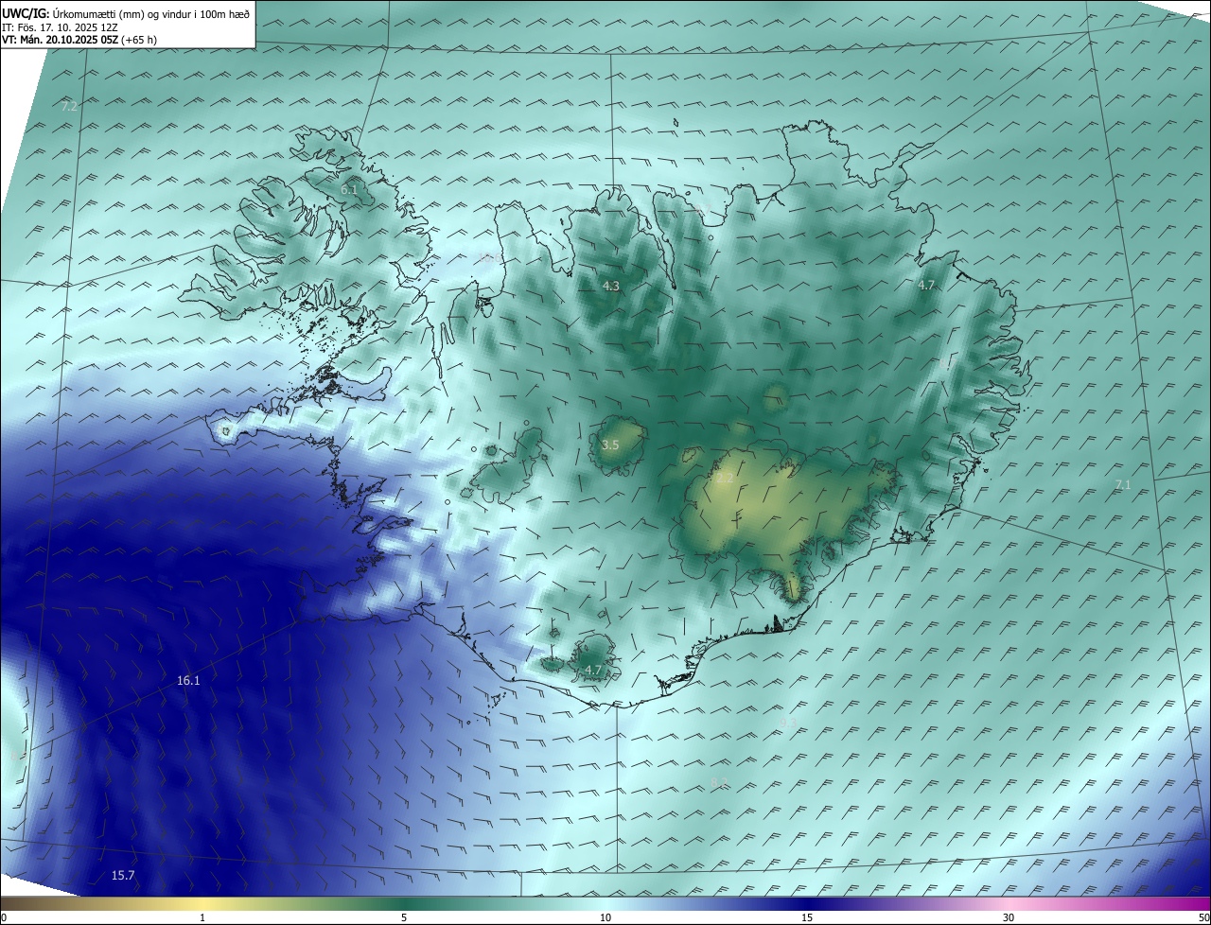Screen dimensions: 1211x925
Task: Click the 4.7 value on the southern glacier
Action: coord(593,670)
